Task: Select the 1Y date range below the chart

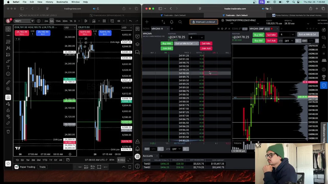Action: point(50,160)
